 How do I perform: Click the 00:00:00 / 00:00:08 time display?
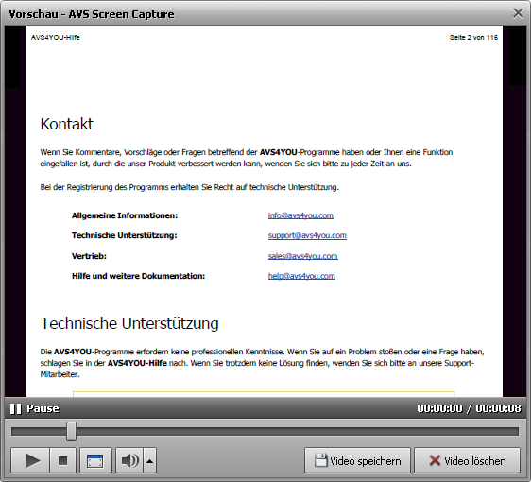(469, 408)
